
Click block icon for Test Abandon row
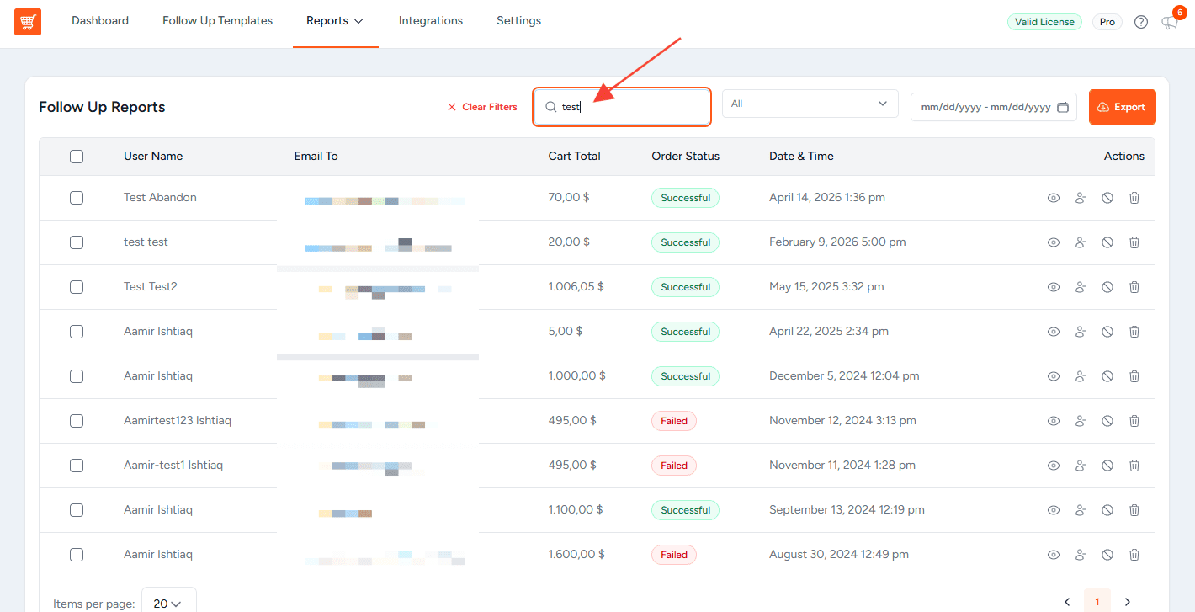[x=1107, y=198]
